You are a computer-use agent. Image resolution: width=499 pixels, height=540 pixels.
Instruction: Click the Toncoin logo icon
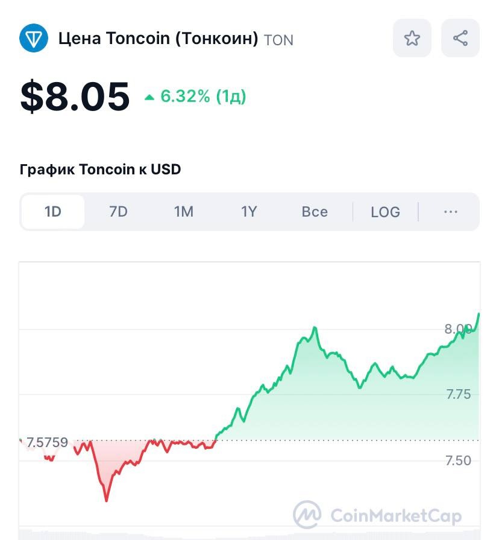pyautogui.click(x=34, y=39)
